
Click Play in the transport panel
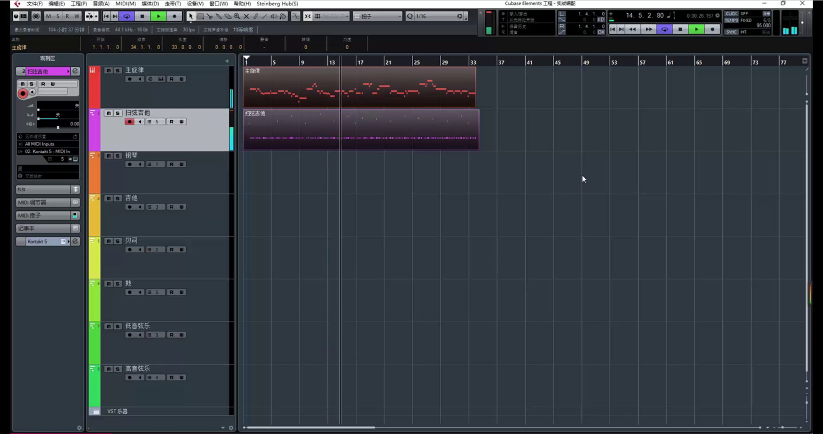pos(697,29)
